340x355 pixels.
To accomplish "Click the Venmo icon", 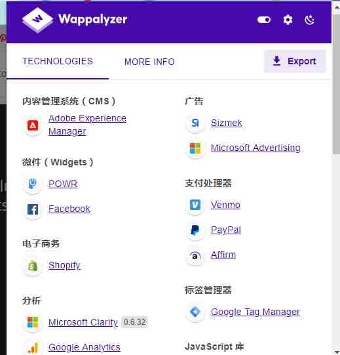I will pyautogui.click(x=195, y=205).
